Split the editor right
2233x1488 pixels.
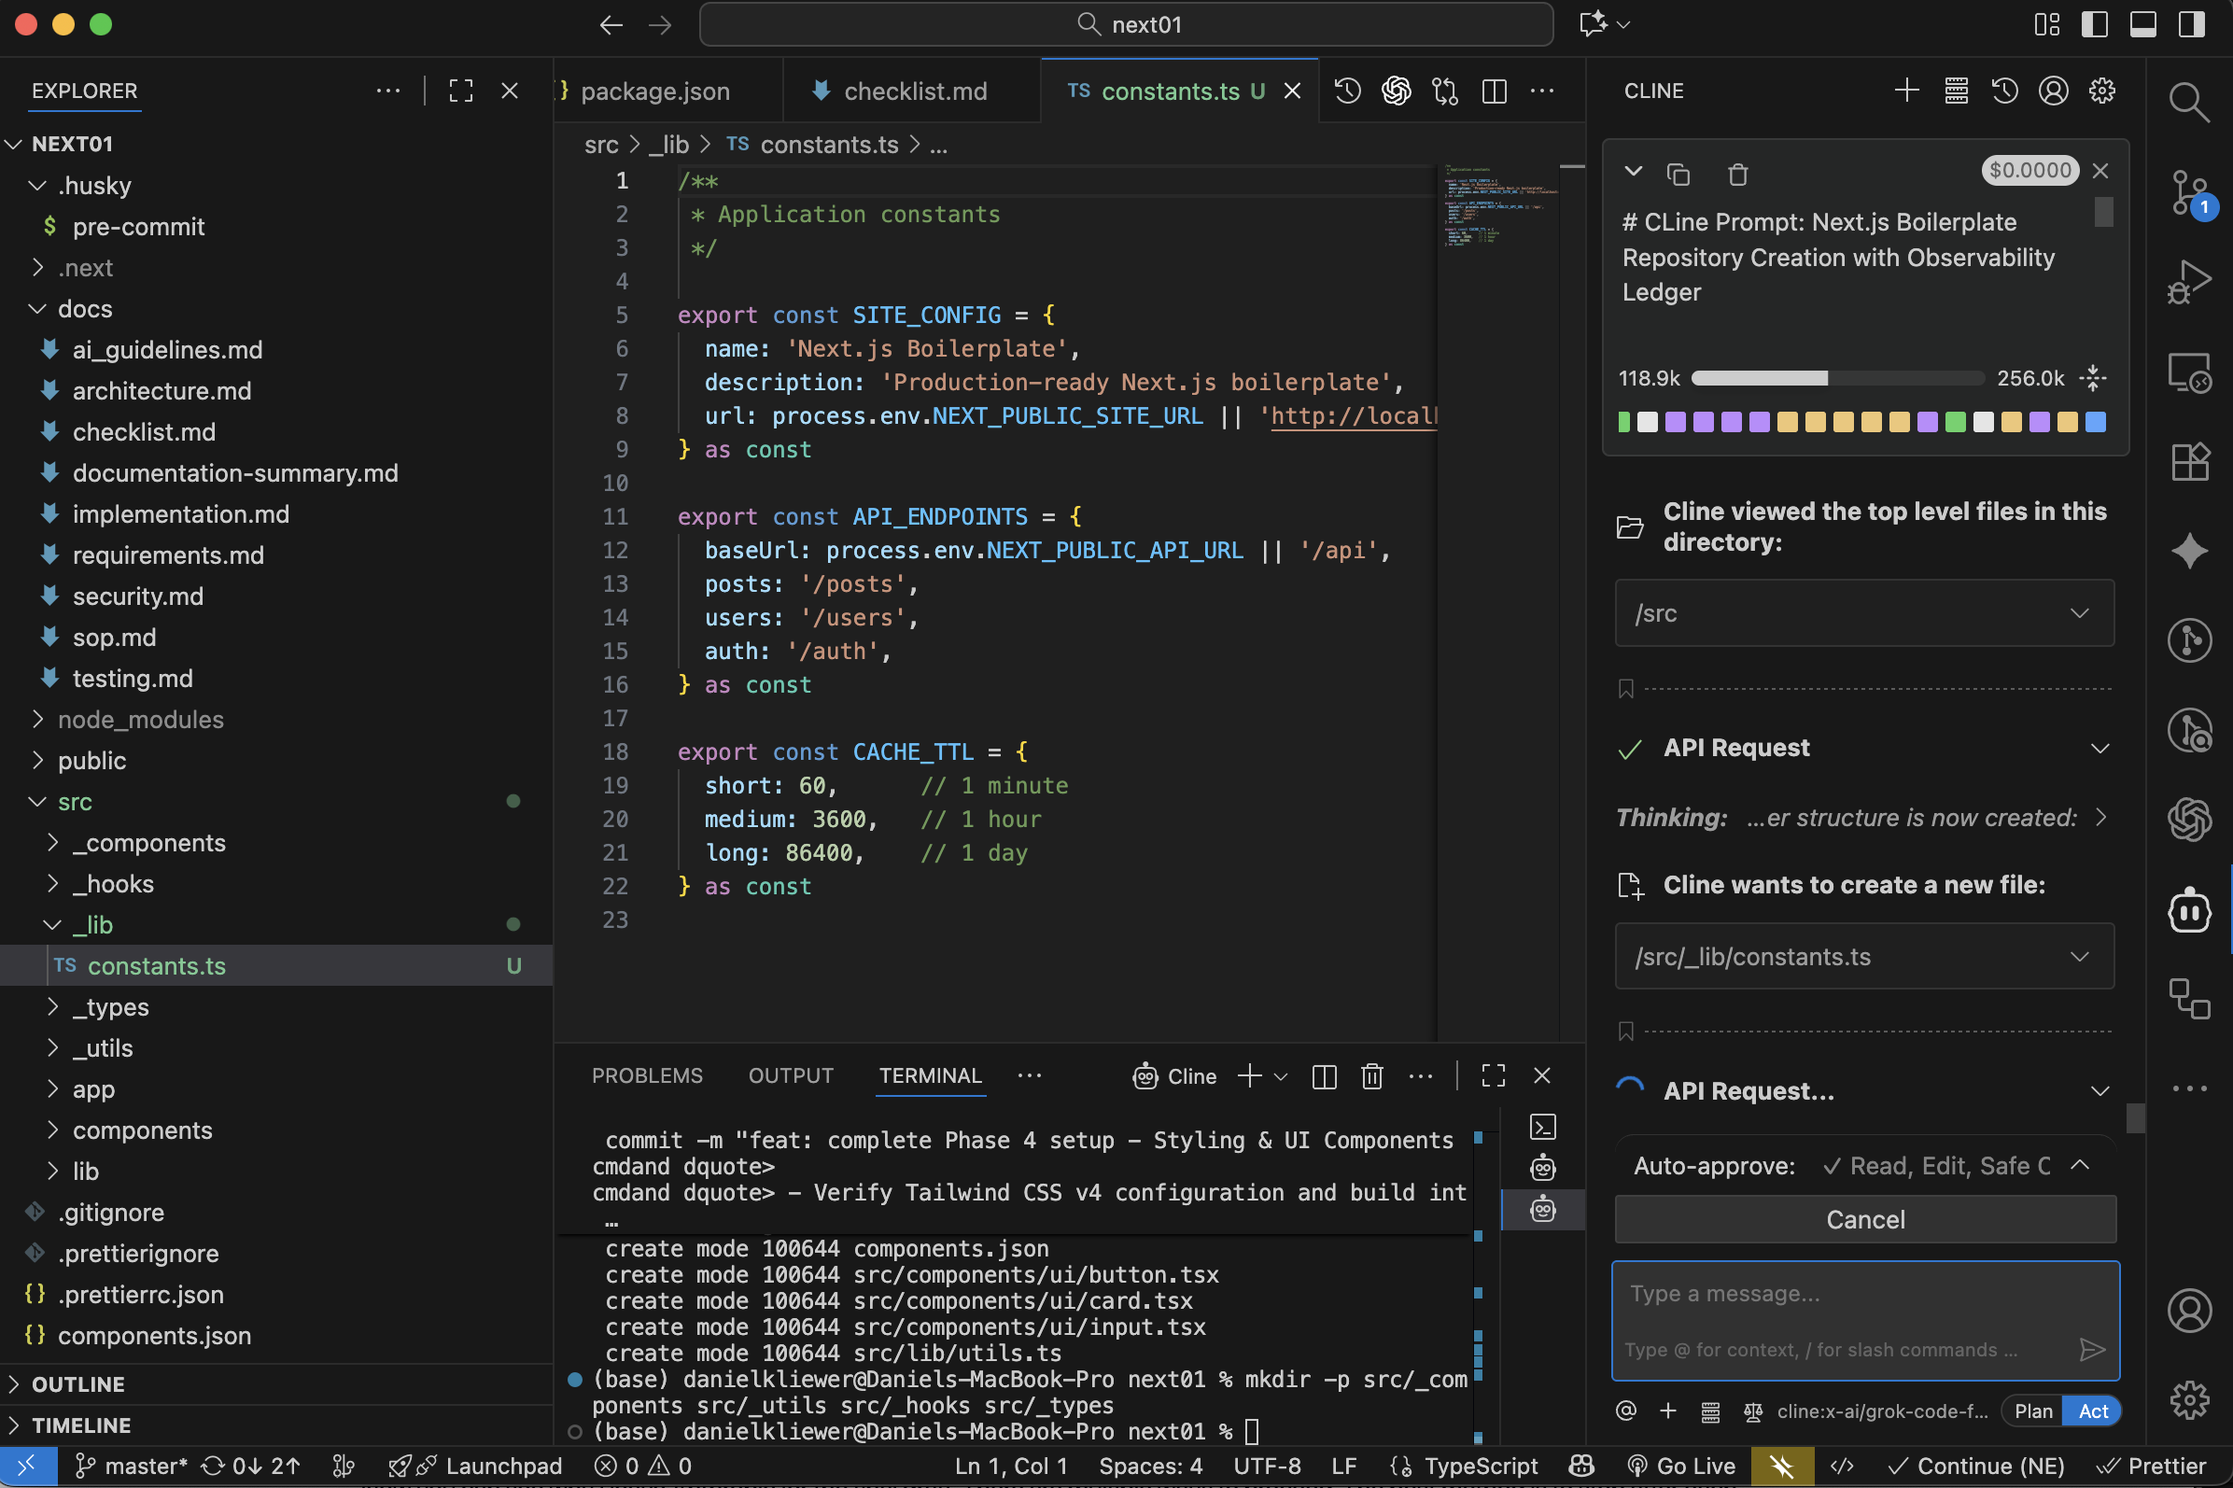pos(1494,91)
